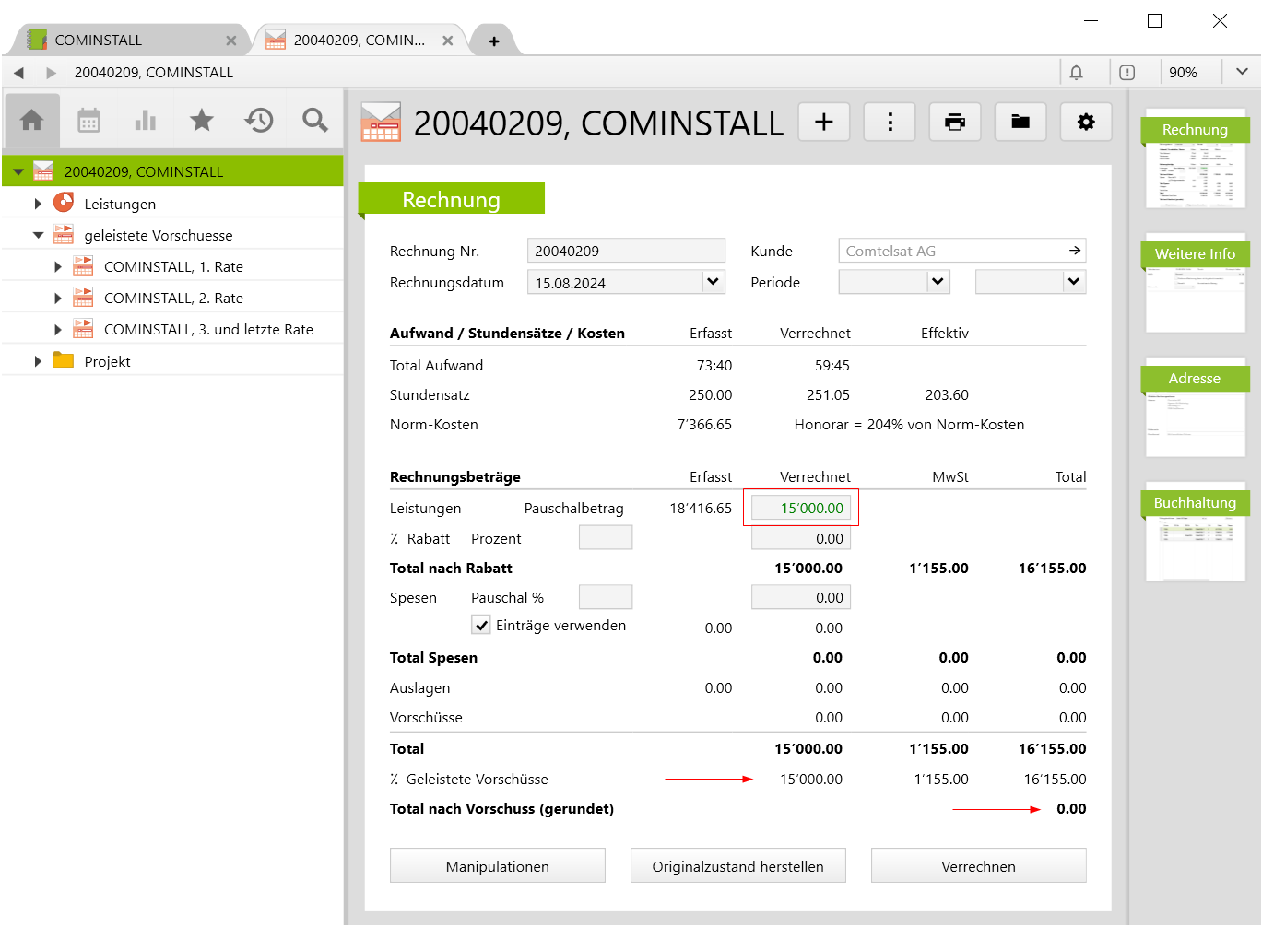
Task: Expand the Leistungen tree node
Action: (x=38, y=204)
